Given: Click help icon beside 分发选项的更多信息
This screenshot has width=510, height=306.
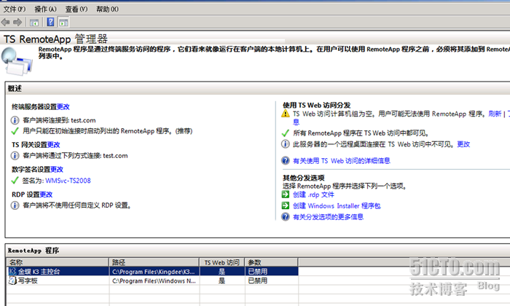Looking at the screenshot, I should 286,216.
